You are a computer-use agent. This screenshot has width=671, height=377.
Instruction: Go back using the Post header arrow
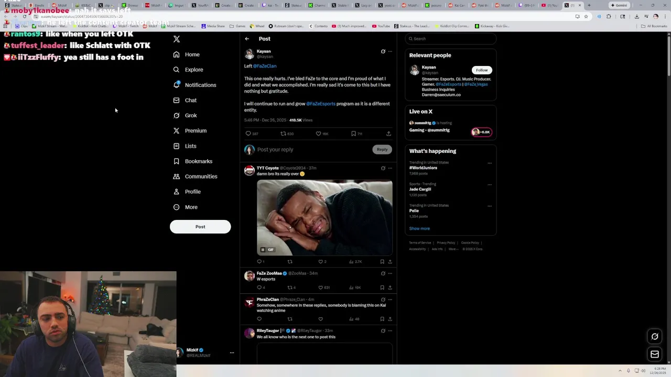[247, 39]
